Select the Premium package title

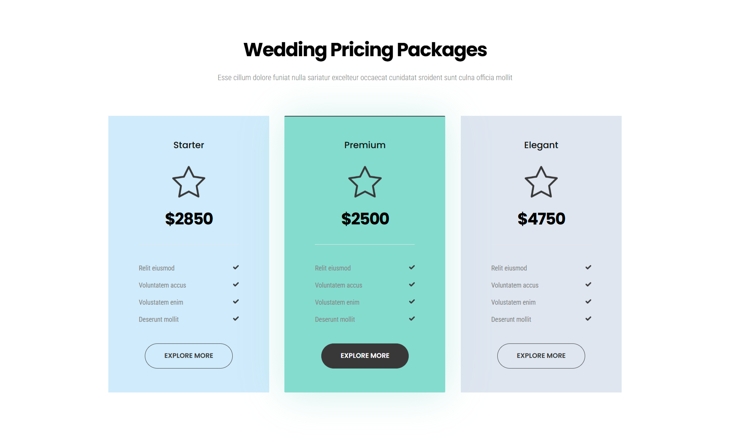[365, 145]
